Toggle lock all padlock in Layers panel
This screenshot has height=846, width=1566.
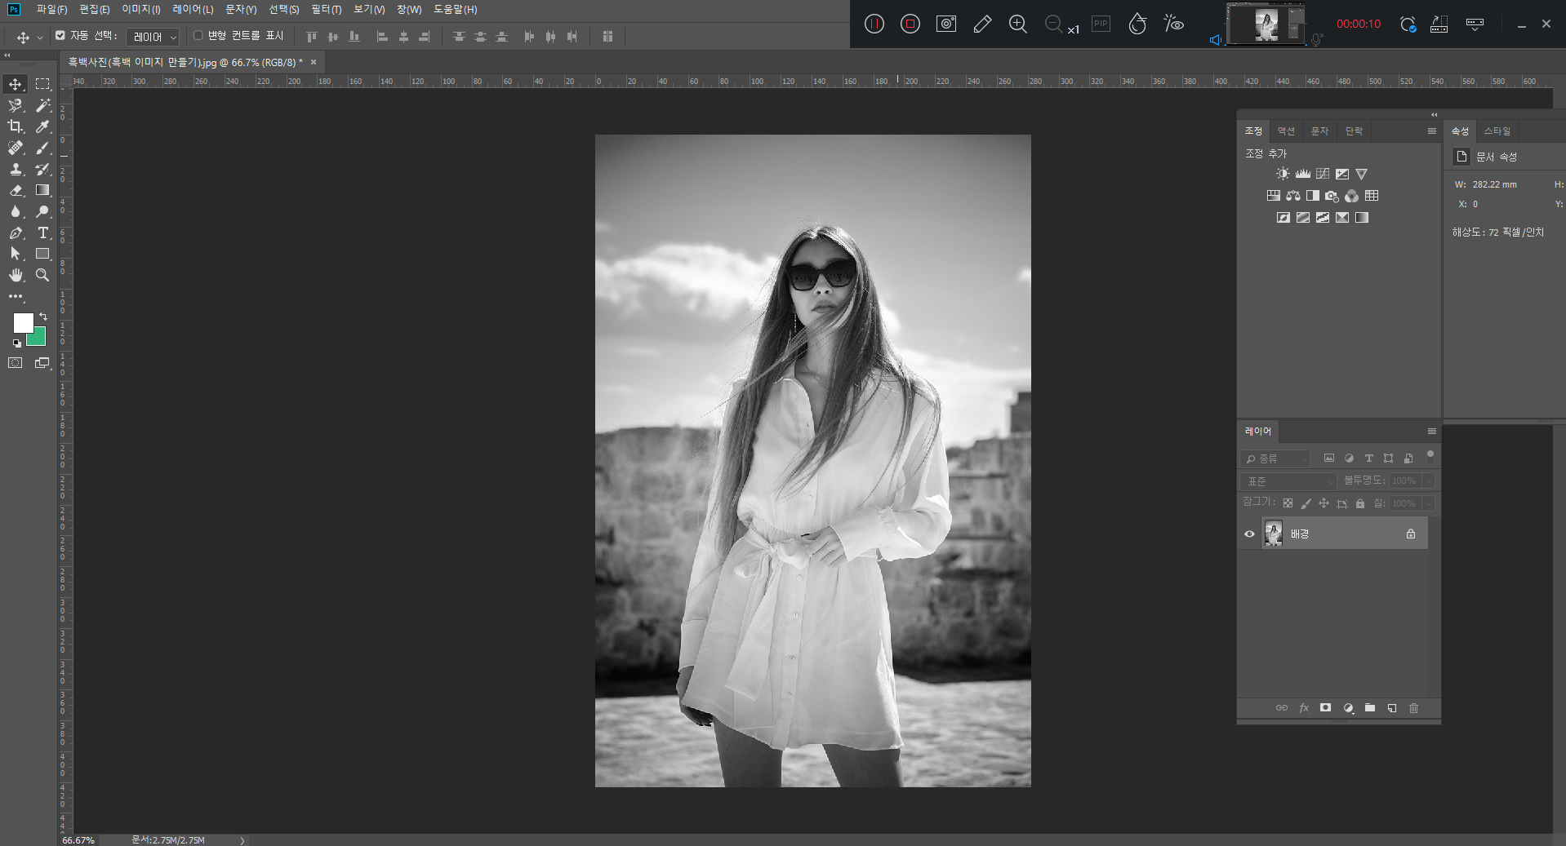(1359, 503)
